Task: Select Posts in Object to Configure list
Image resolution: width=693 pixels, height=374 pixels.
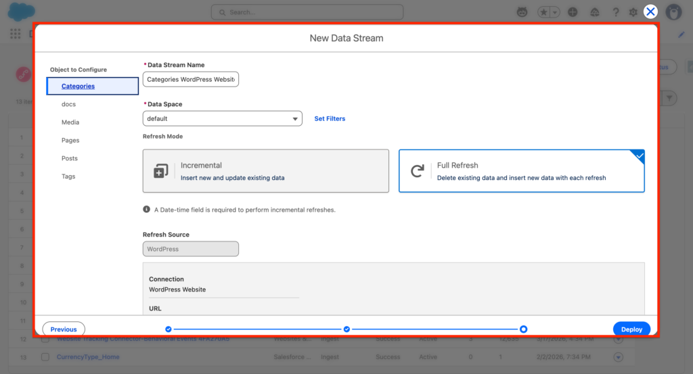Action: click(70, 158)
